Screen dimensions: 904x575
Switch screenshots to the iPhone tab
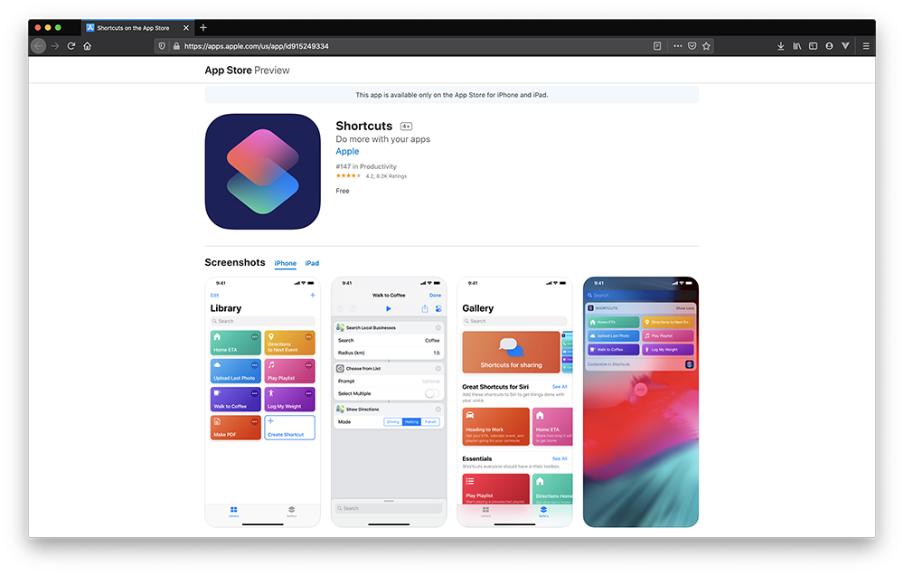286,263
